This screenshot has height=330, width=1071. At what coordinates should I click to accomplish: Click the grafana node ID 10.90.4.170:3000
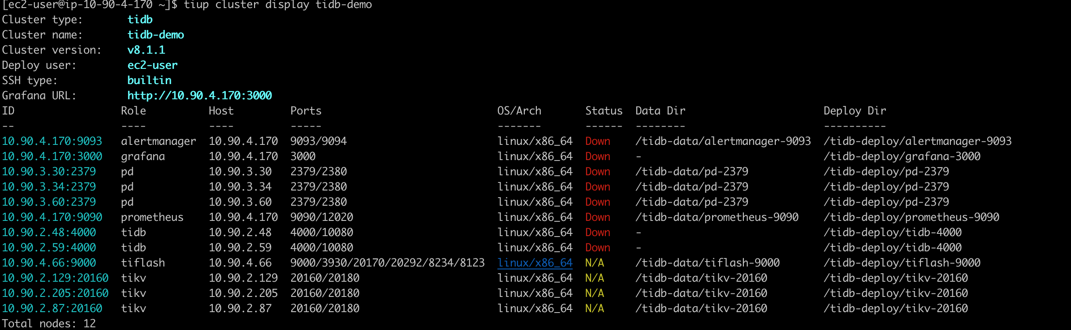52,157
